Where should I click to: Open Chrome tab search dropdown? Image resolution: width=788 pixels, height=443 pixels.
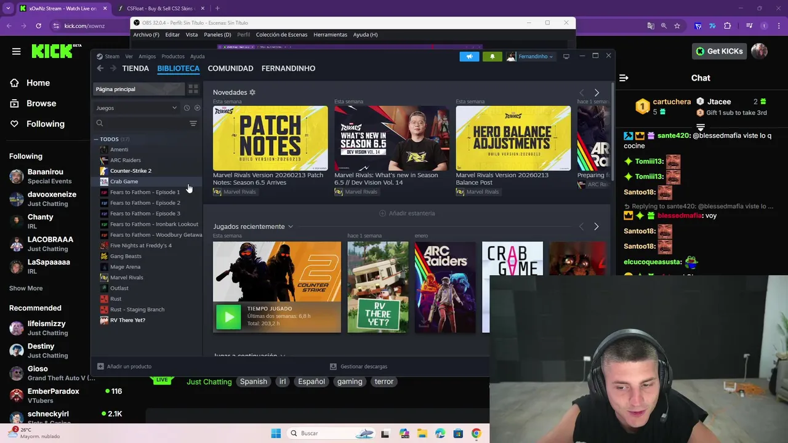8,8
